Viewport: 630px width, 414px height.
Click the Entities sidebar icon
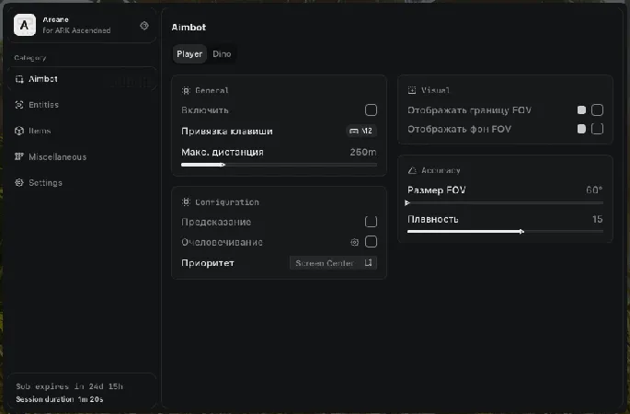tap(19, 105)
